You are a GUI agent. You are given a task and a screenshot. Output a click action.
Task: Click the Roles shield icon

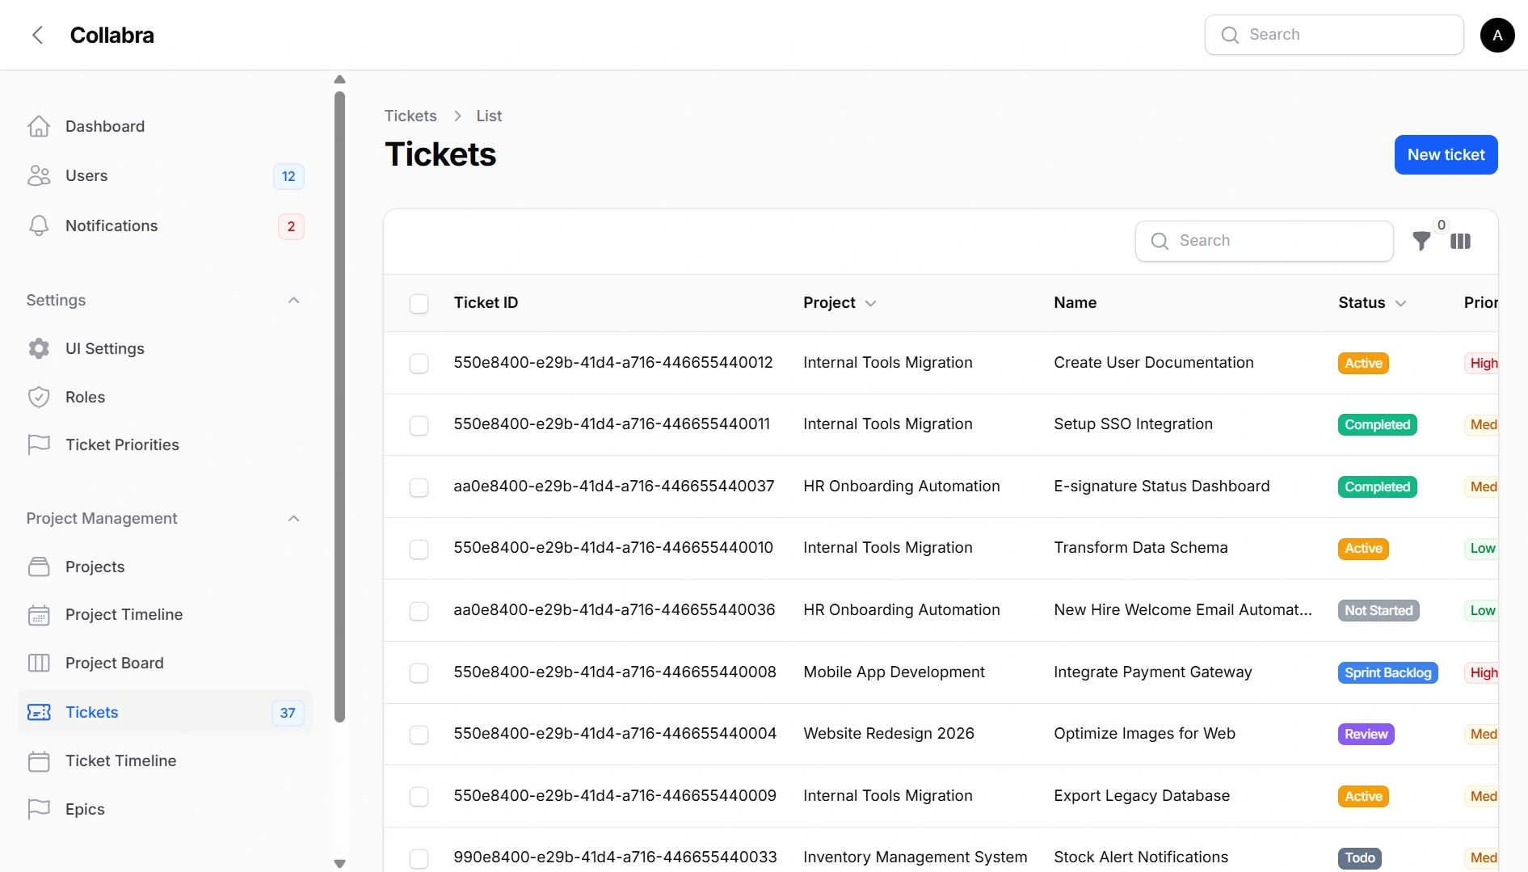pos(39,397)
